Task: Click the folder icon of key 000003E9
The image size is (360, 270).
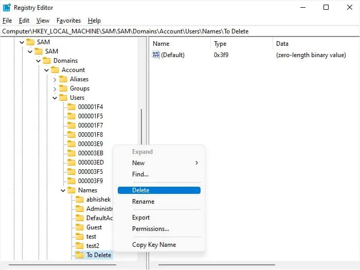Action: [x=71, y=143]
